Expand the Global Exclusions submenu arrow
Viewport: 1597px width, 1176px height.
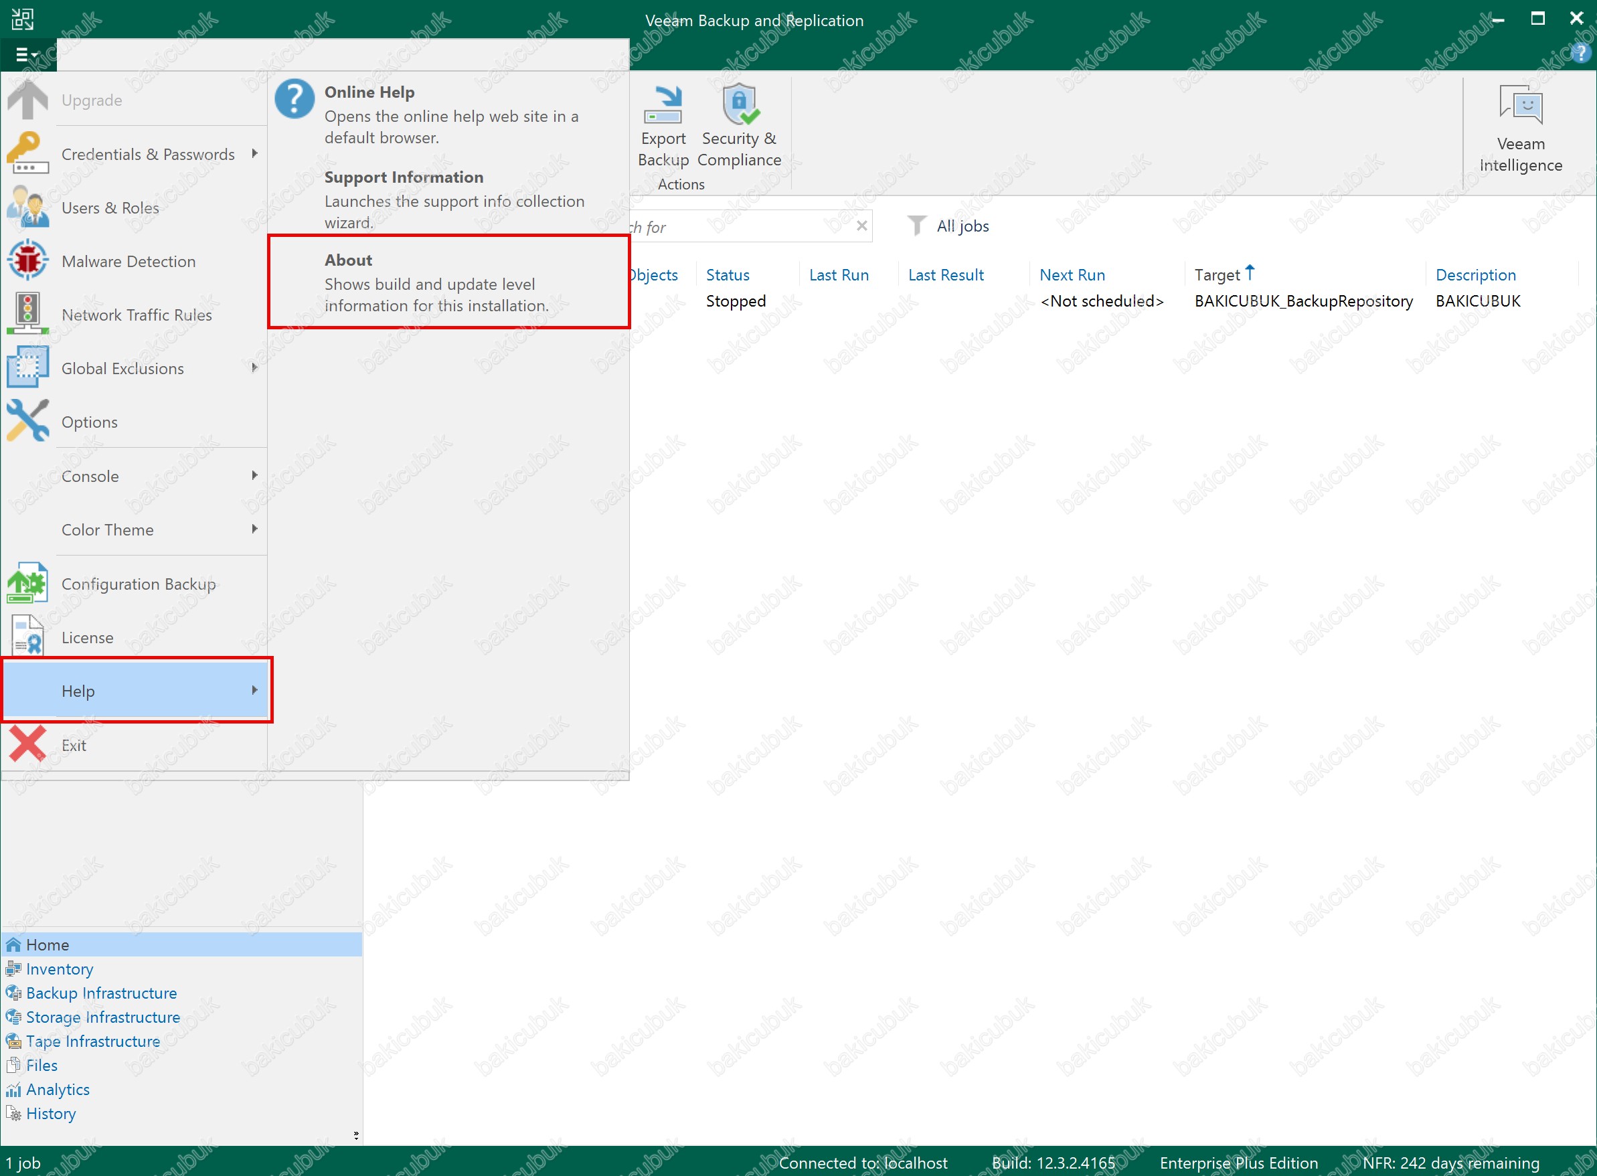point(254,368)
